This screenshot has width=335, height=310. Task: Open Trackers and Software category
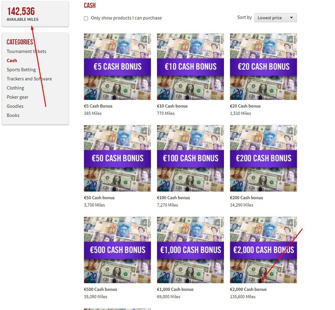pos(29,79)
